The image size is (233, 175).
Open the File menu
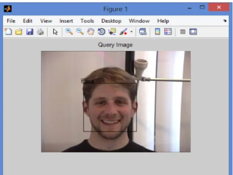tap(11, 21)
